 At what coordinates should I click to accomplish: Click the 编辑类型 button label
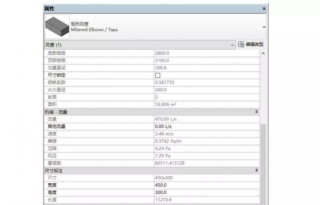click(x=254, y=45)
